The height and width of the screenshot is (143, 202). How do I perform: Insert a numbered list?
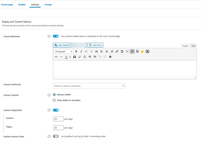[x=91, y=51]
